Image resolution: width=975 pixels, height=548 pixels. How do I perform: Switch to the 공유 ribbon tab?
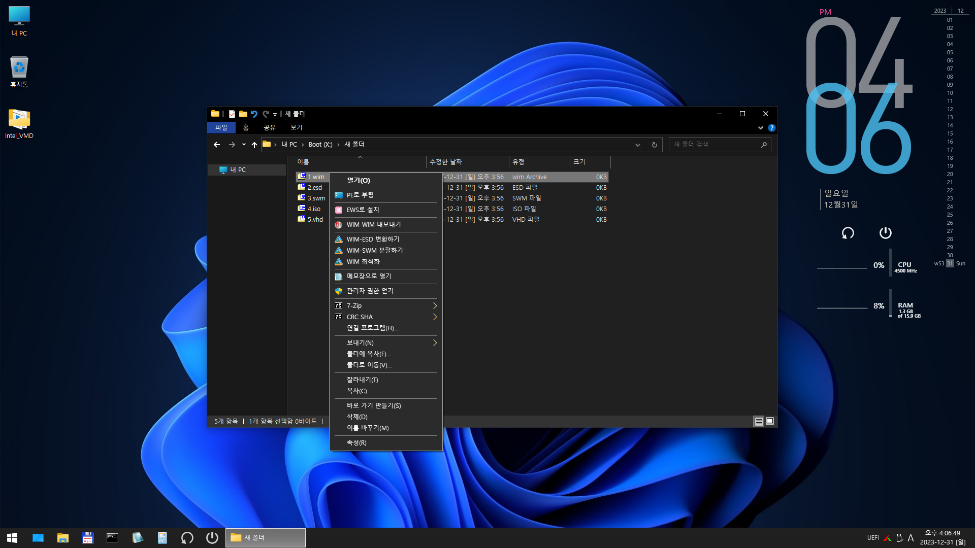coord(270,127)
